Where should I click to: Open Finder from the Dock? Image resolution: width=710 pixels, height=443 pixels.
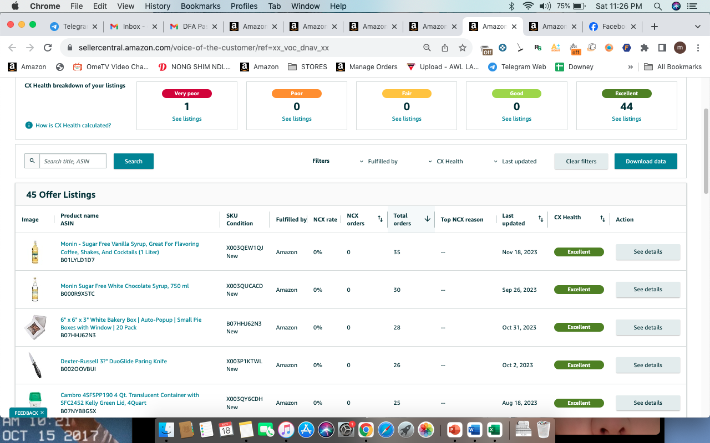point(166,429)
